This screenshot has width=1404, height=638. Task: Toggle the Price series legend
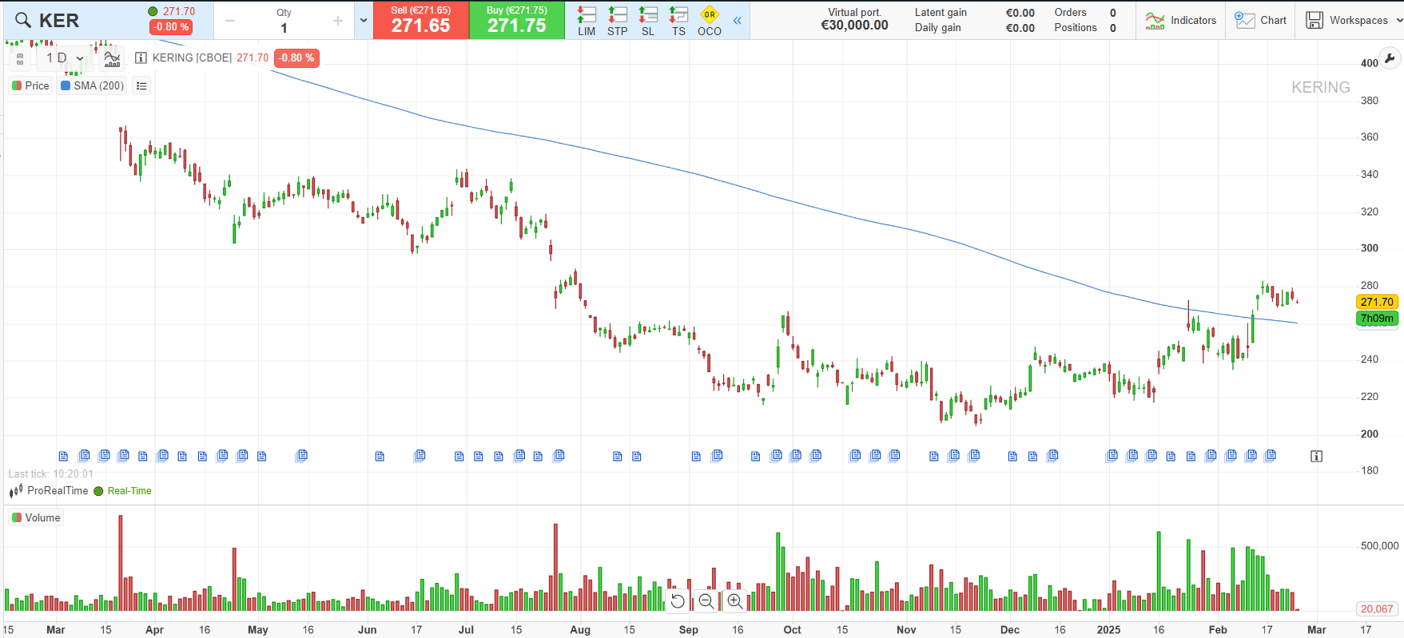pos(30,85)
